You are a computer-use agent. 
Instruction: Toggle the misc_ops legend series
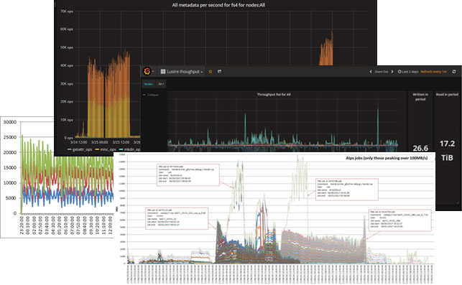click(x=106, y=149)
